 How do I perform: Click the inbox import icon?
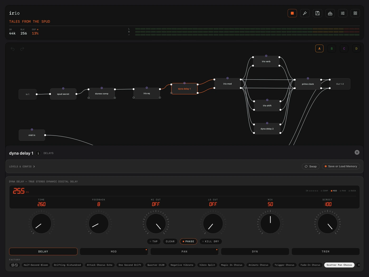330,13
